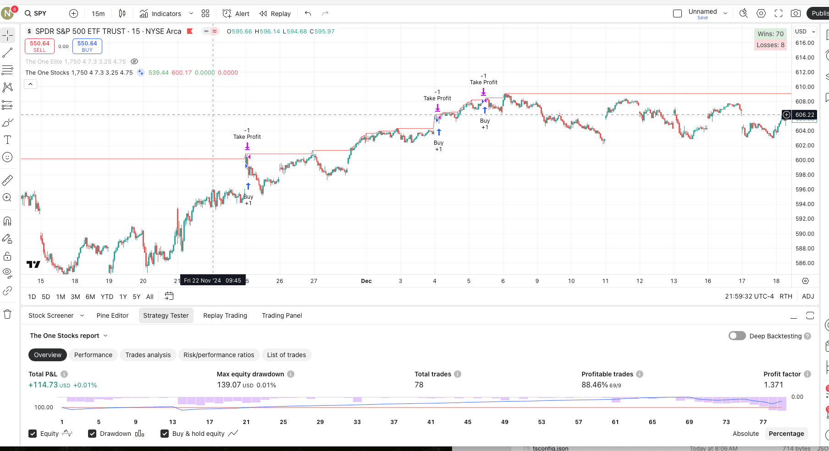This screenshot has width=829, height=451.
Task: Select the YTD time range
Action: pyautogui.click(x=107, y=297)
